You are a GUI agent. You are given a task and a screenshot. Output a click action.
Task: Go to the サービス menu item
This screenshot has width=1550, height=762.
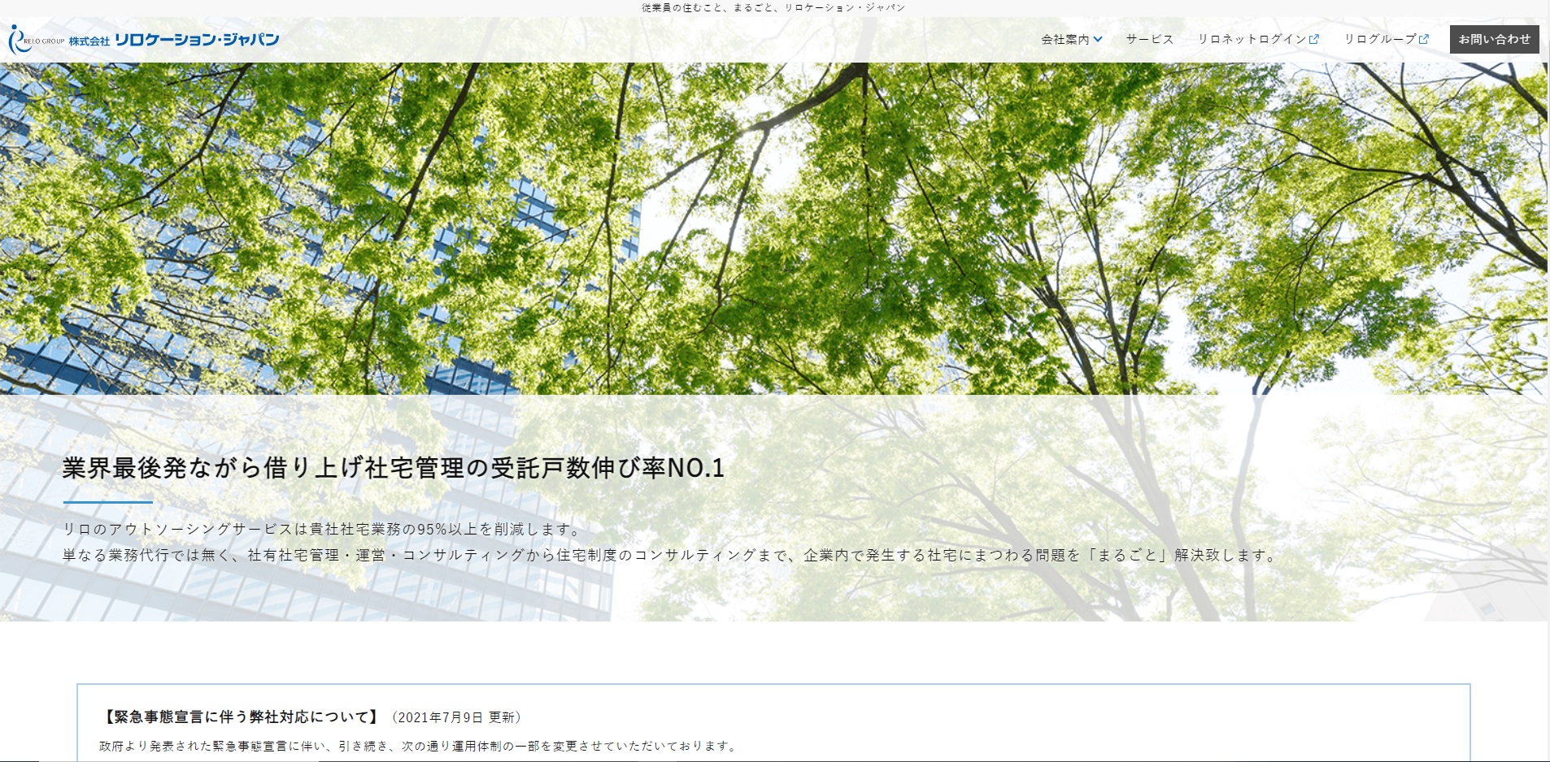1149,39
